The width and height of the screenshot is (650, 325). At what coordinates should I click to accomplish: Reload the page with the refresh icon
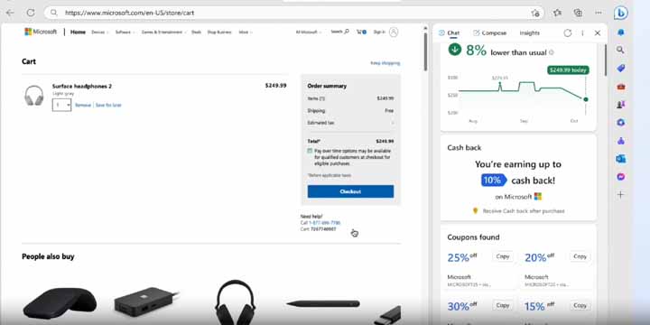[x=31, y=13]
